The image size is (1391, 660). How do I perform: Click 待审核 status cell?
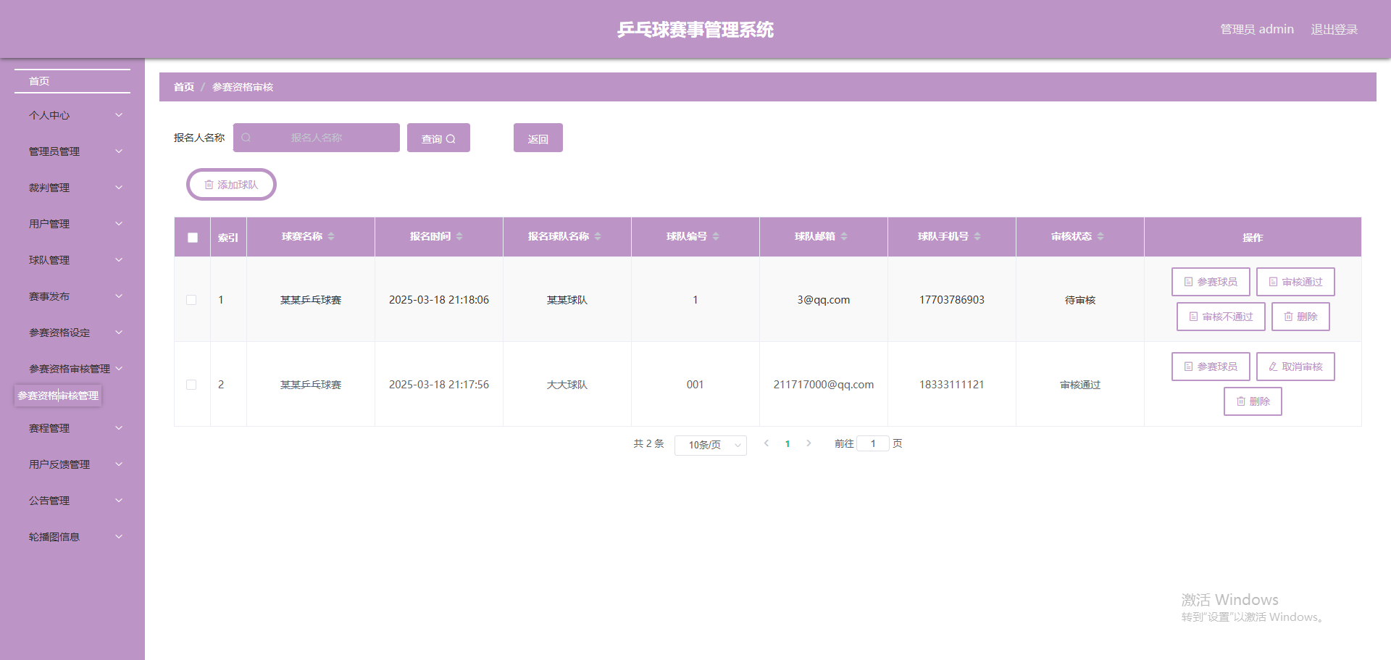[x=1080, y=300]
